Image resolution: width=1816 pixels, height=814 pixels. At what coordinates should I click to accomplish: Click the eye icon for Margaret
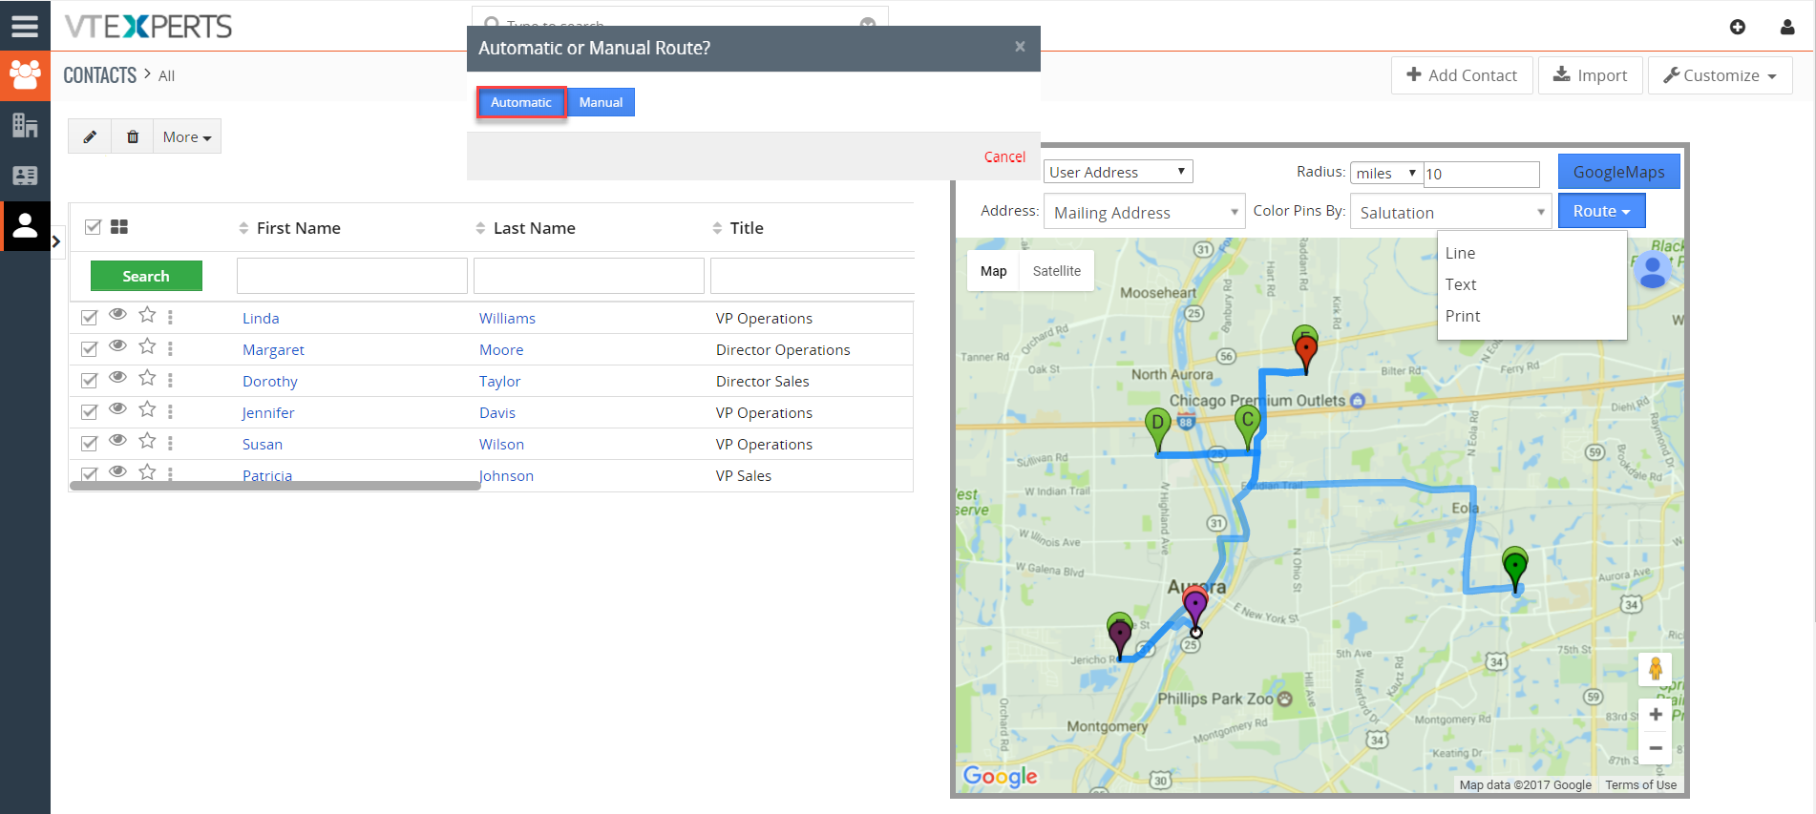(117, 346)
